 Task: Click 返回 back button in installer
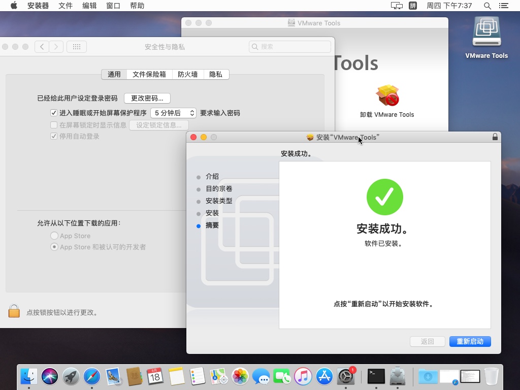pyautogui.click(x=428, y=342)
